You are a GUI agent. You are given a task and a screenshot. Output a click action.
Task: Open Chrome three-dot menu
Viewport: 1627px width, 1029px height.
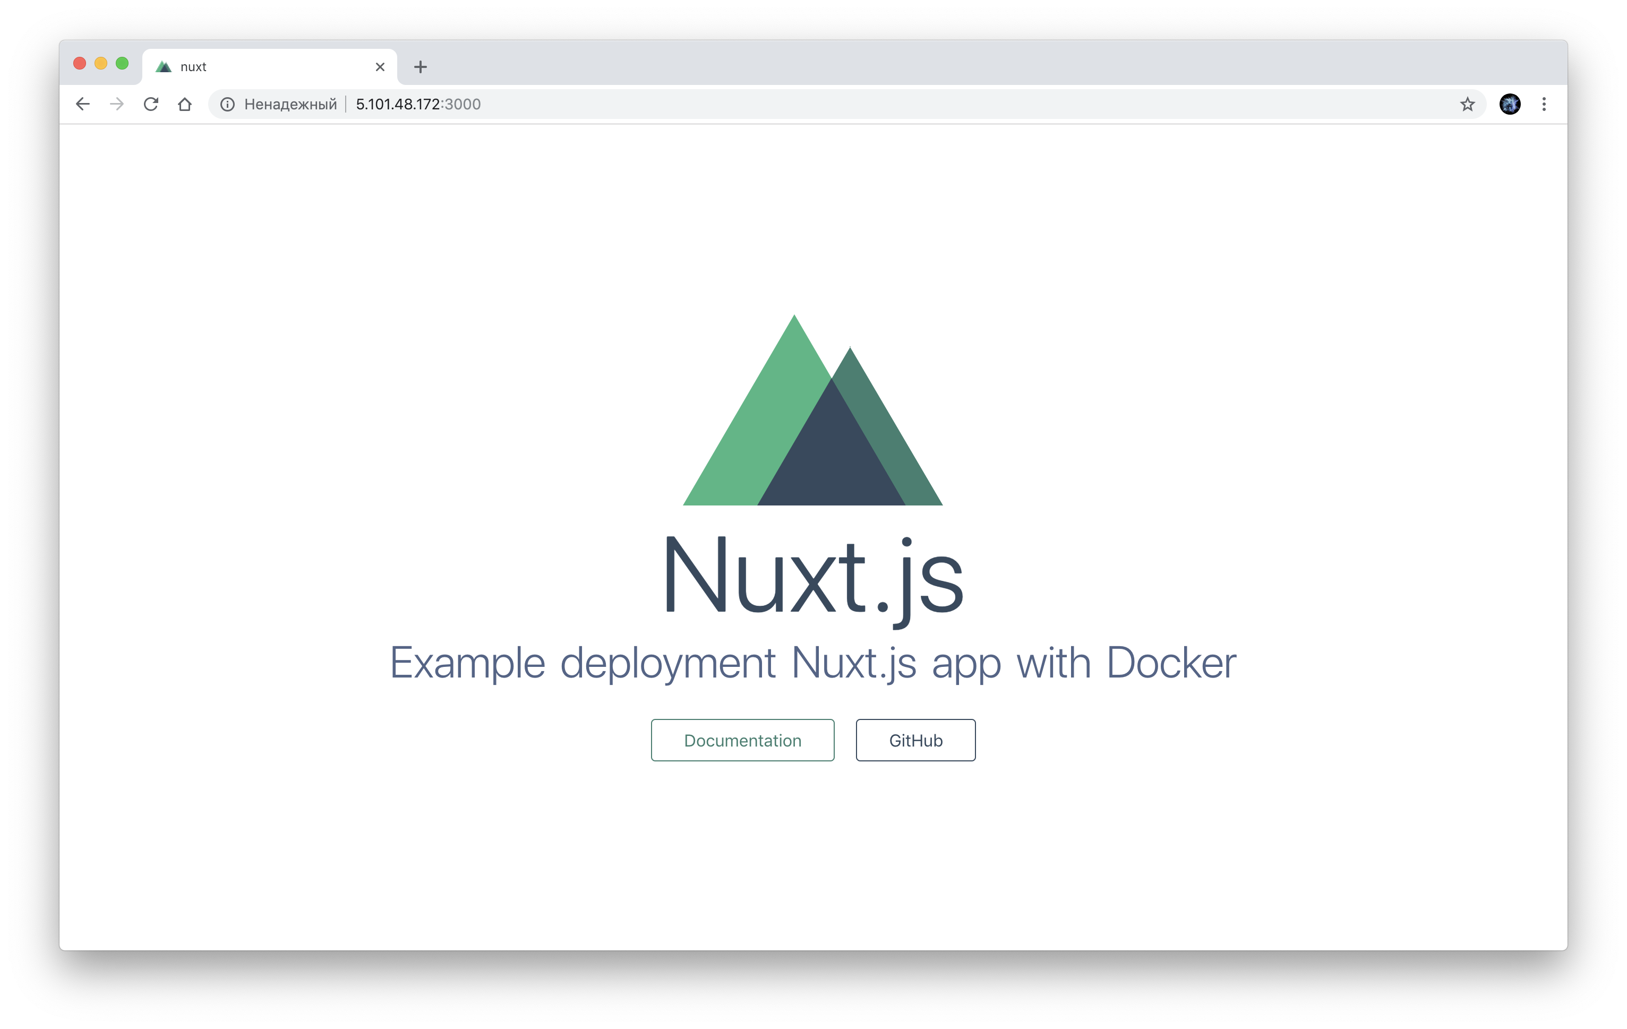(x=1544, y=104)
